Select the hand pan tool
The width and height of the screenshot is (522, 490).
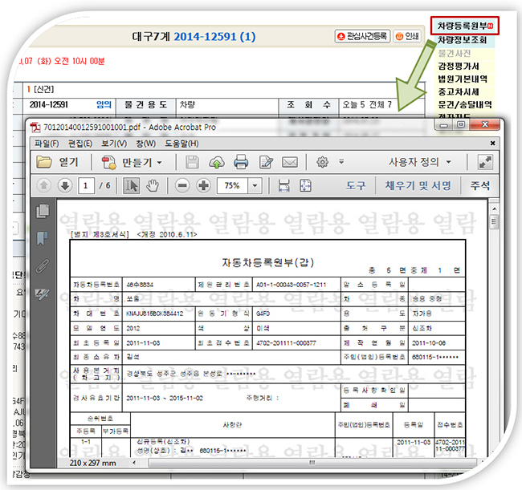[x=153, y=185]
